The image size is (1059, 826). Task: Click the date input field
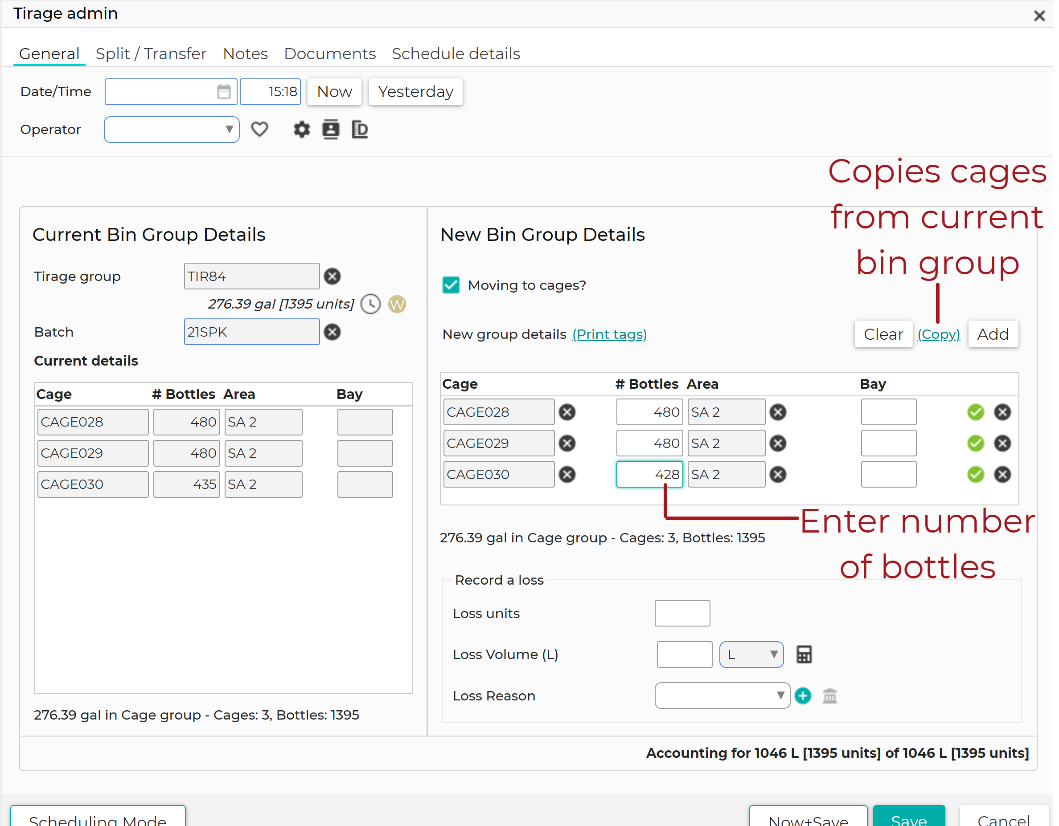coord(172,92)
